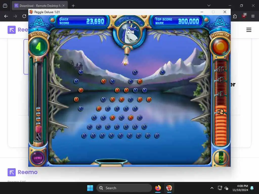Show hidden system tray icons

(212, 188)
